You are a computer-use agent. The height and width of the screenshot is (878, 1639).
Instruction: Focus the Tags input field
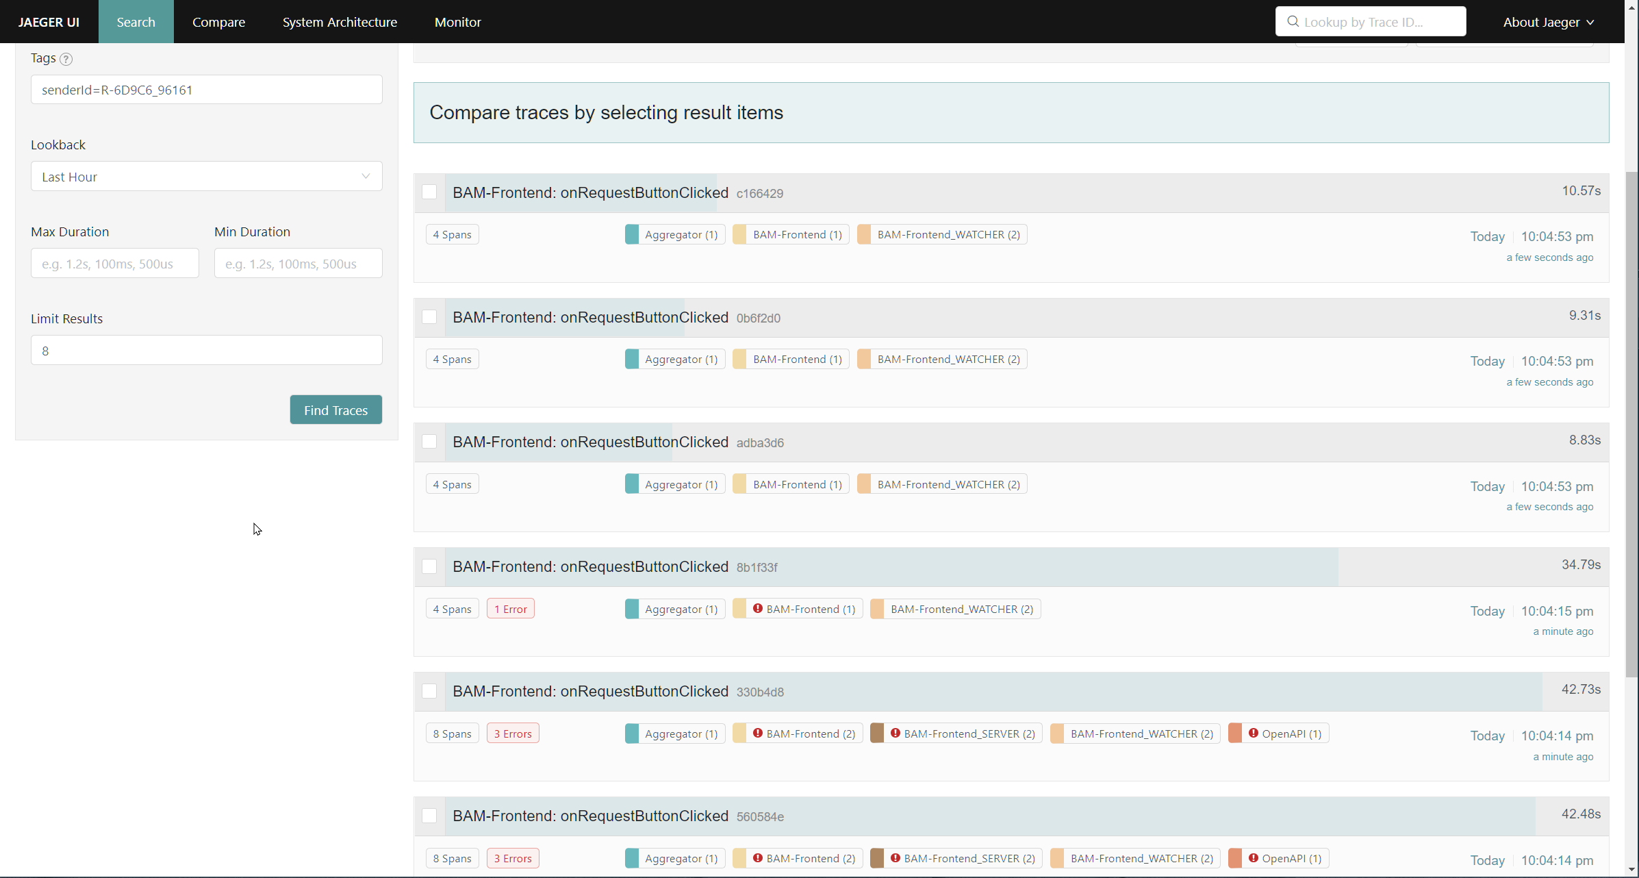206,90
